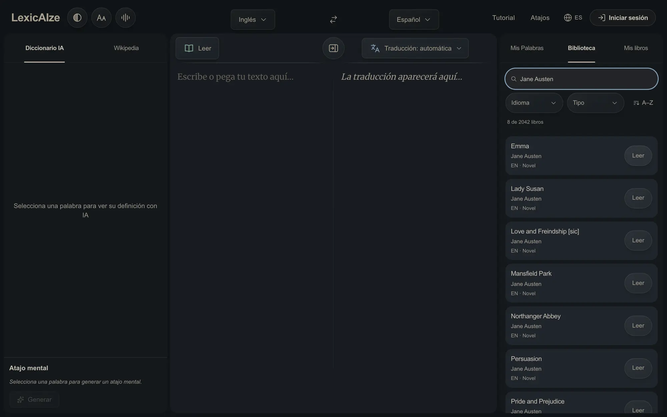Click the Iniciar sesión button
Viewport: 667px width, 417px height.
[x=623, y=18]
